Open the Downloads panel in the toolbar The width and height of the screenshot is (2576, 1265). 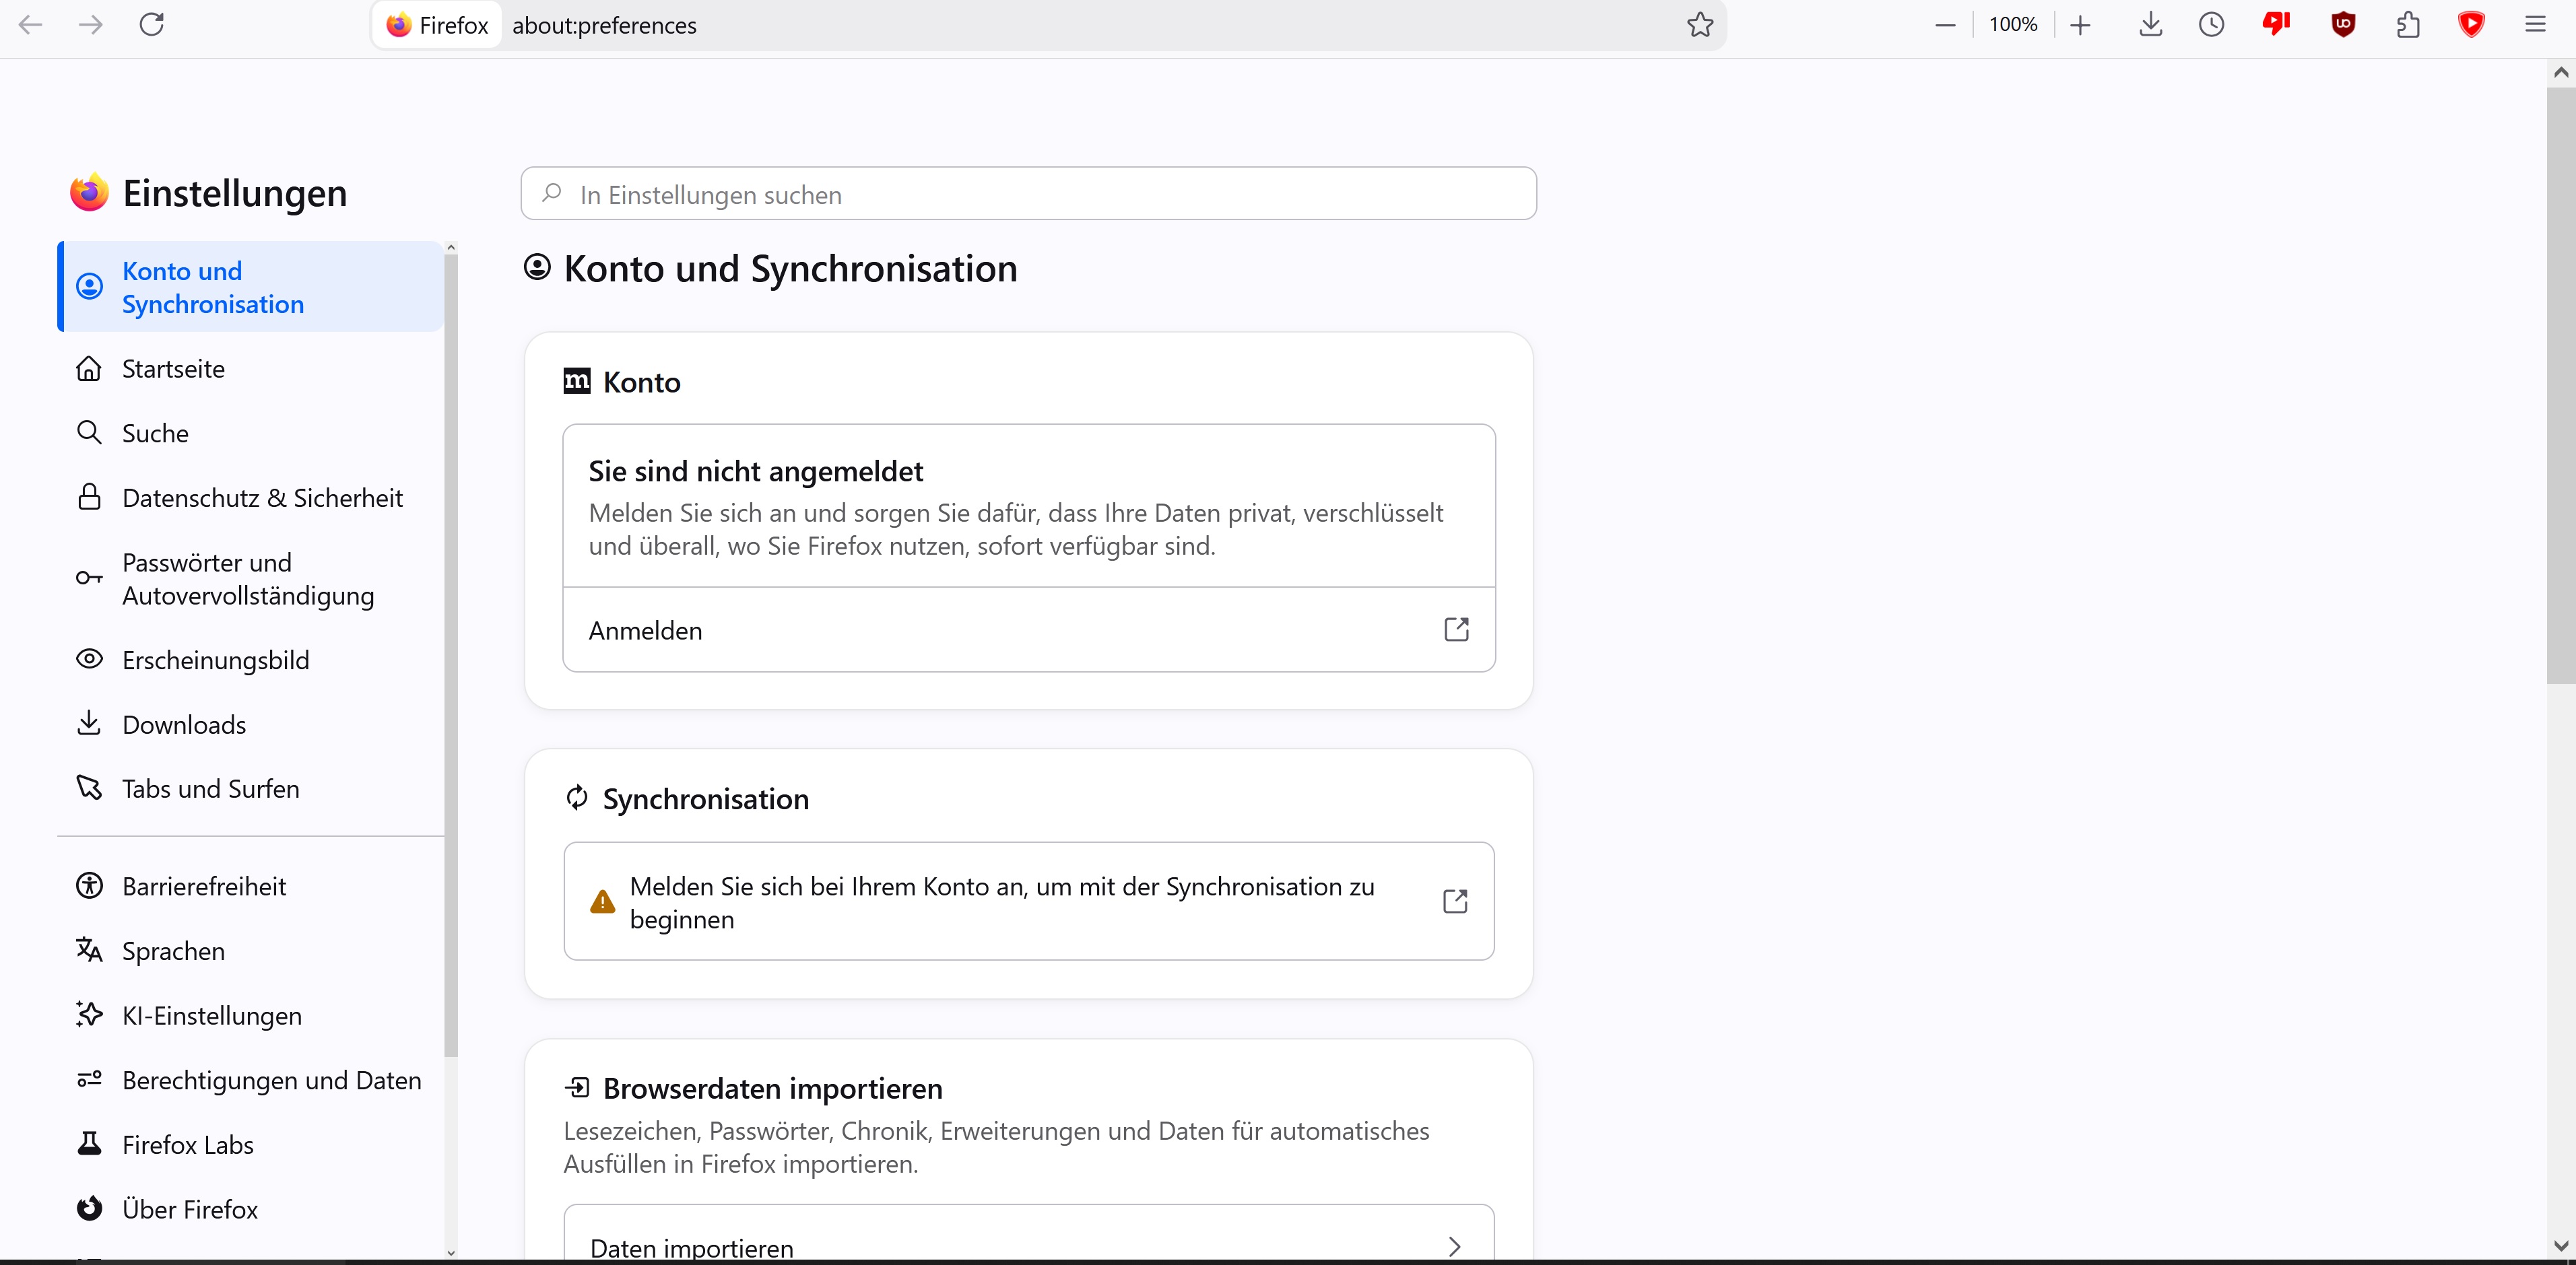click(x=2150, y=25)
